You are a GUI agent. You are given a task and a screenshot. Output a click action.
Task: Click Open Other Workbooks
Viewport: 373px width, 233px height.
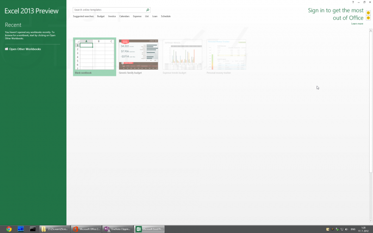25,49
